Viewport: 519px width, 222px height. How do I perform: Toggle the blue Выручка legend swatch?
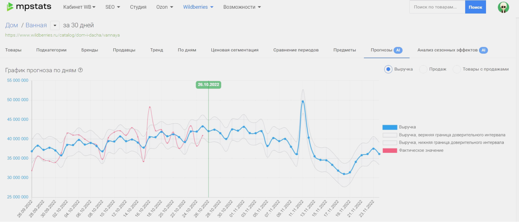tap(390, 127)
